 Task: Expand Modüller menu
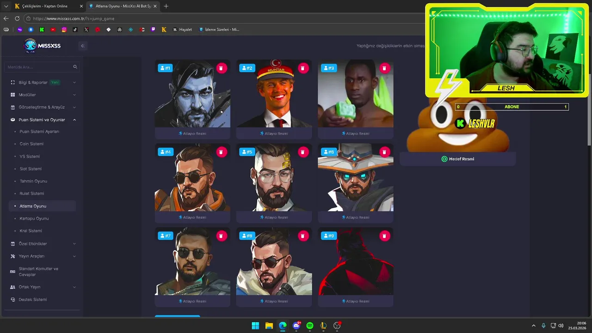point(43,95)
